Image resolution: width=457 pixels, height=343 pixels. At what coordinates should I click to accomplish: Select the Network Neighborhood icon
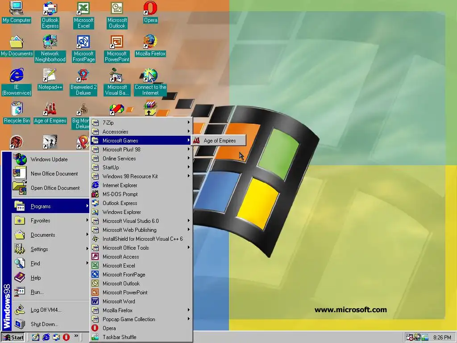tap(50, 48)
